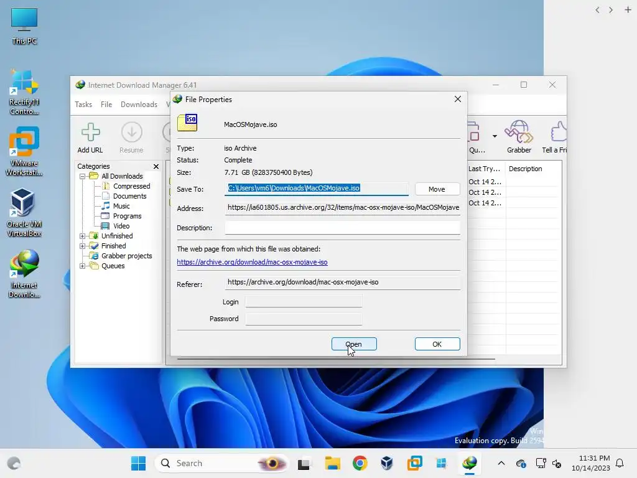Open the dropdown arrow next to Queue
Screen dimensions: 637x478
click(x=495, y=136)
